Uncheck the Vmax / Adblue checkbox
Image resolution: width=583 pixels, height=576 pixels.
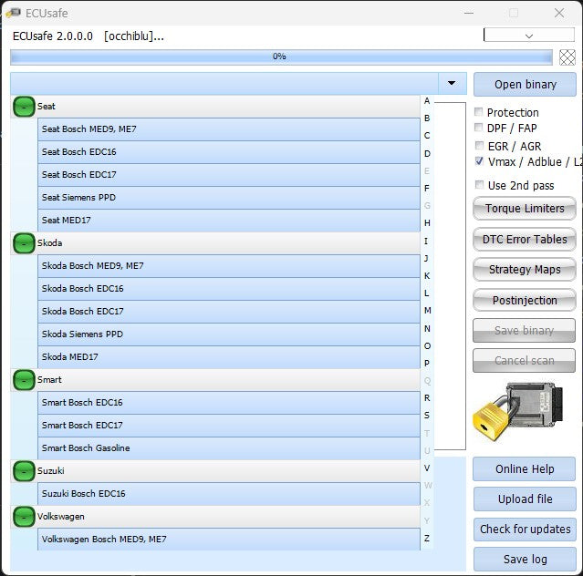coord(479,160)
